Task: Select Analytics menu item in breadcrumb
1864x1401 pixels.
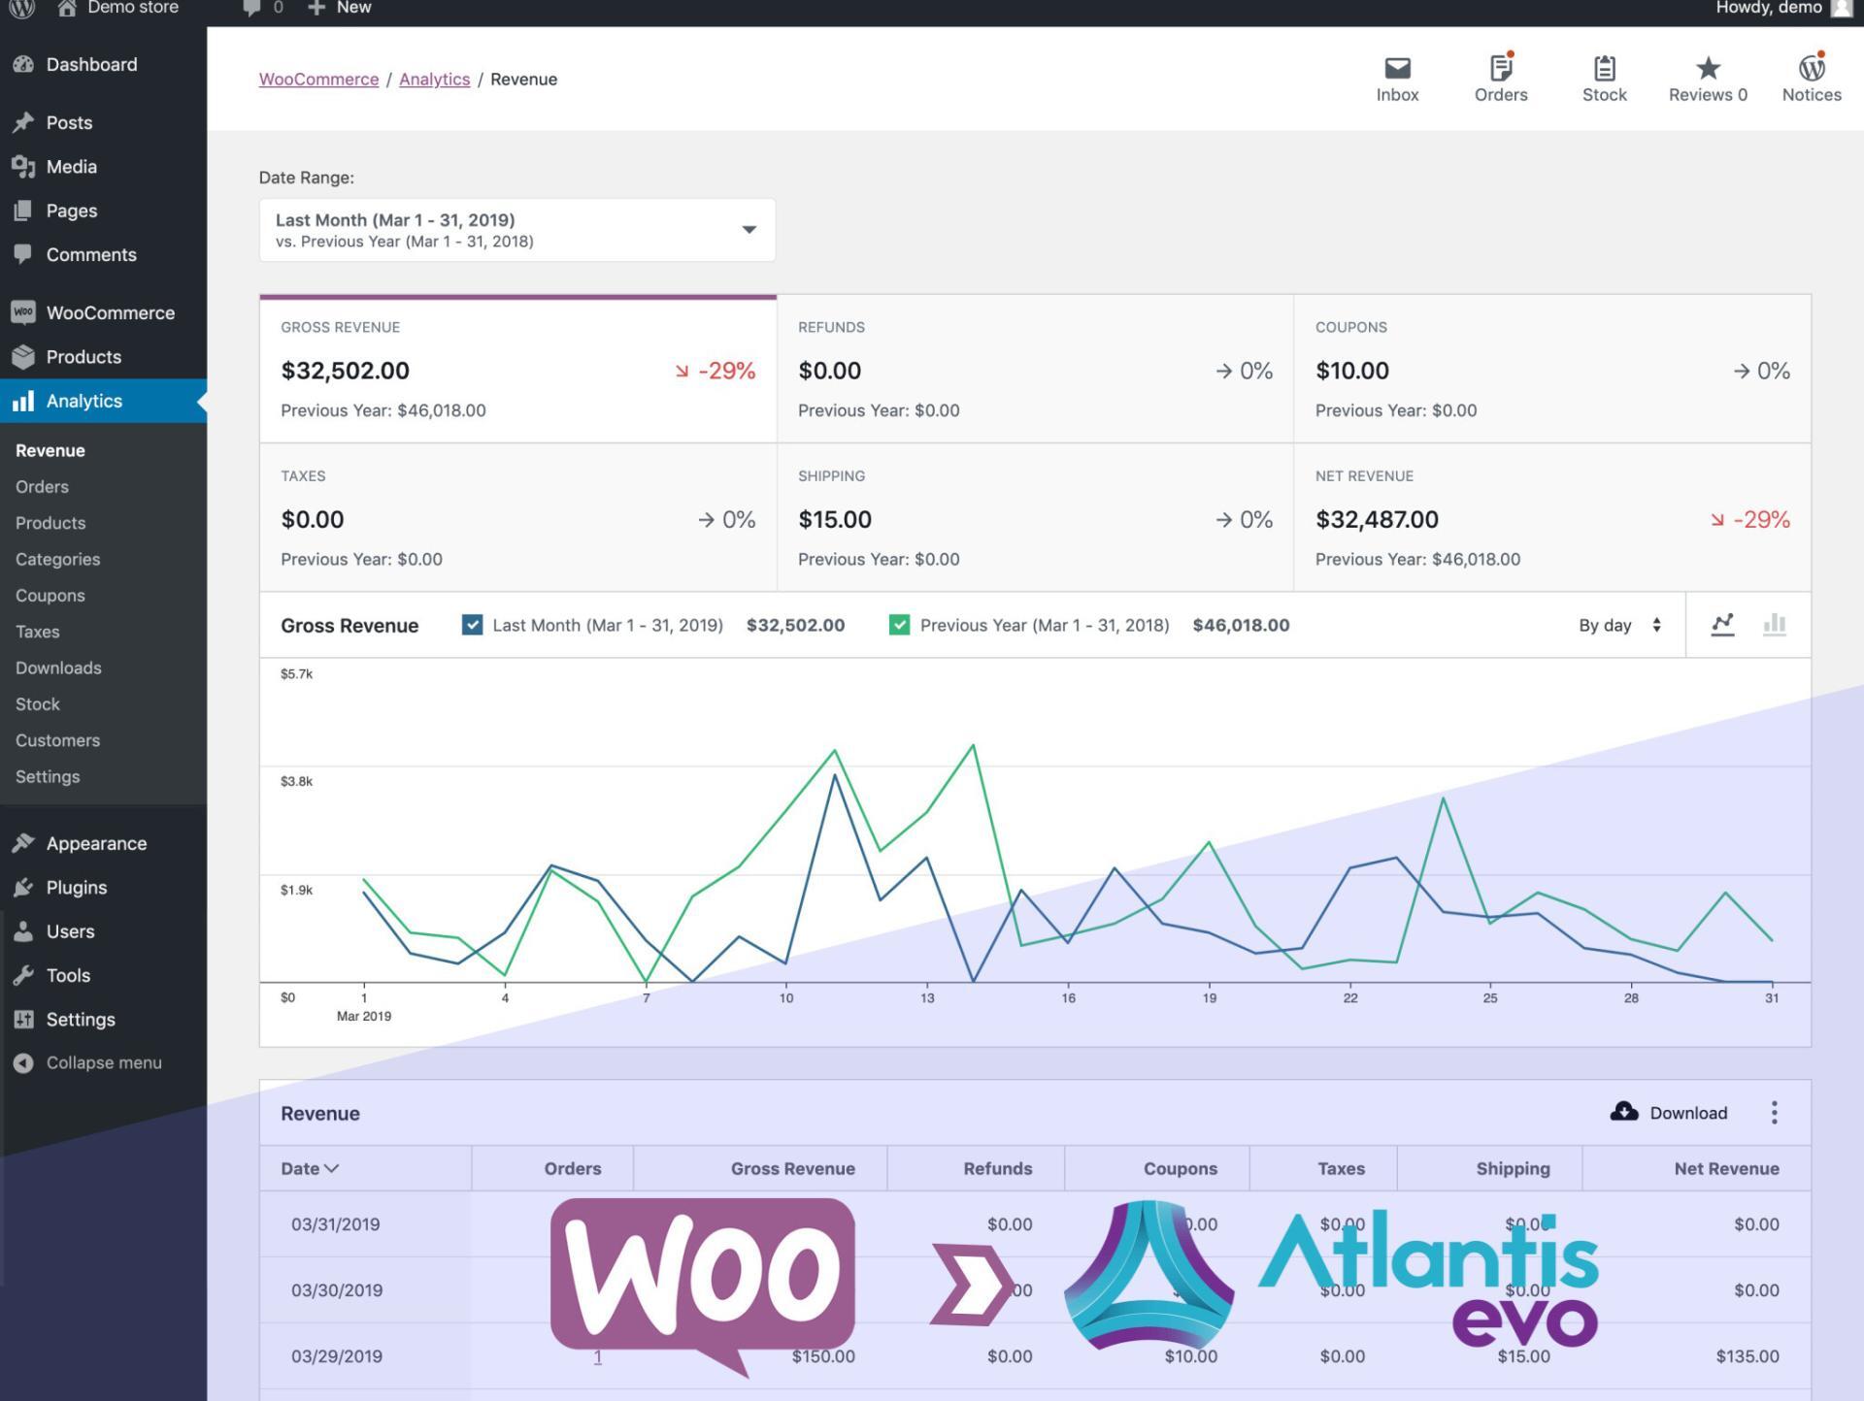Action: click(433, 78)
